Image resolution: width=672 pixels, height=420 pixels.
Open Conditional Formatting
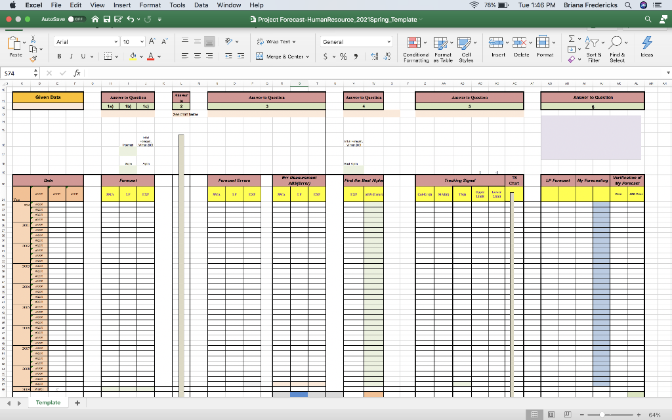coord(416,50)
